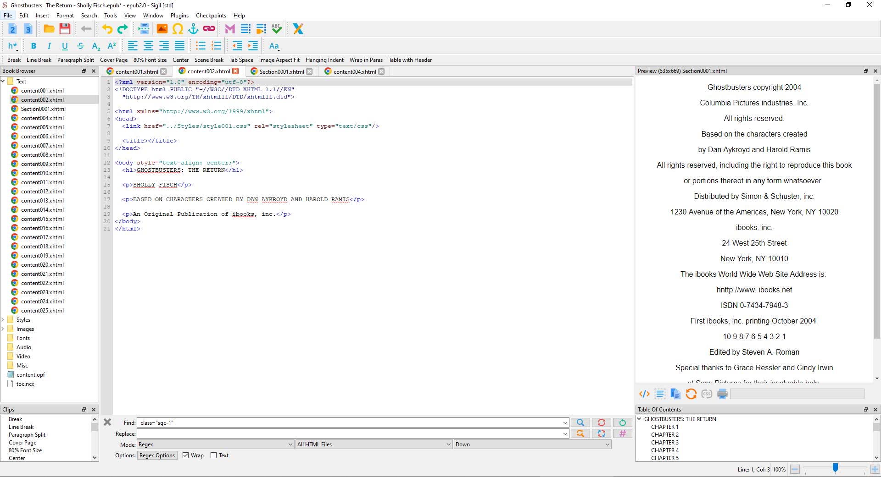Apply strikethrough formatting
881x477 pixels.
point(80,46)
